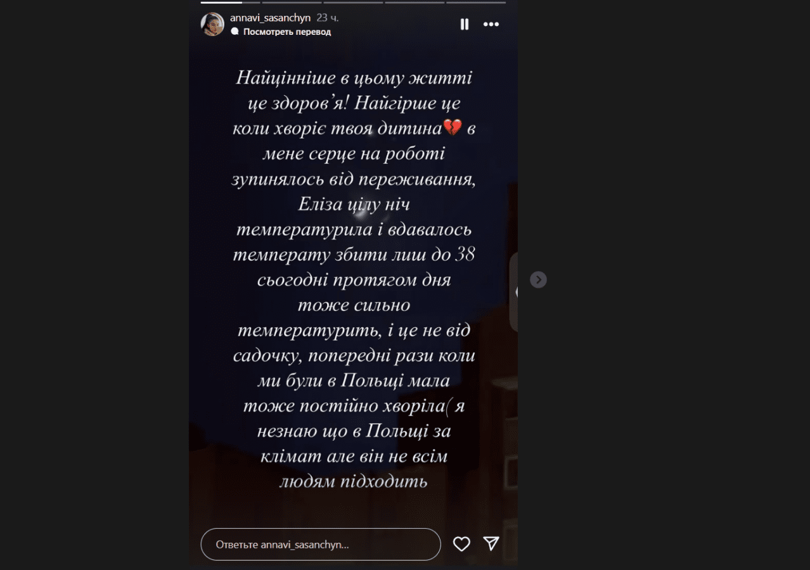Go to next story with the arrow button

coord(538,279)
